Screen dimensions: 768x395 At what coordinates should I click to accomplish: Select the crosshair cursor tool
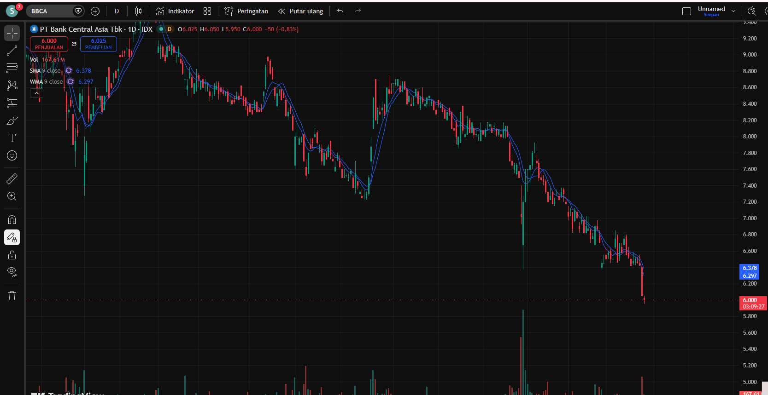coord(12,33)
